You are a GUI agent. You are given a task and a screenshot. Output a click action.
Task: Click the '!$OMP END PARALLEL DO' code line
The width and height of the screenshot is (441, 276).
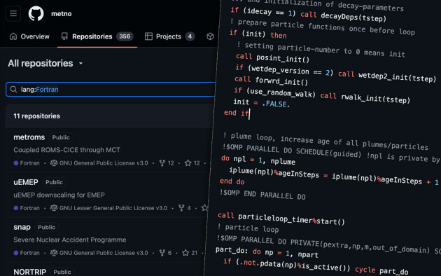(262, 194)
